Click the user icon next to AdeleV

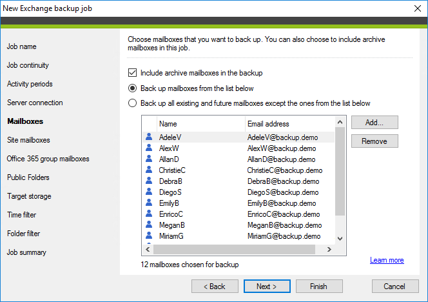pyautogui.click(x=149, y=137)
